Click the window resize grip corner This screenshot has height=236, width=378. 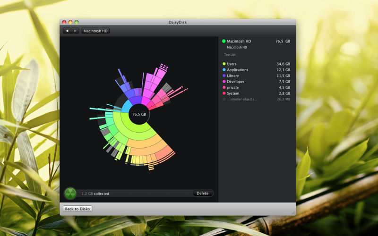click(293, 213)
